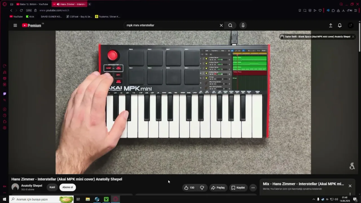Open the channel watermark in the video
361x203 pixels.
pos(352,166)
